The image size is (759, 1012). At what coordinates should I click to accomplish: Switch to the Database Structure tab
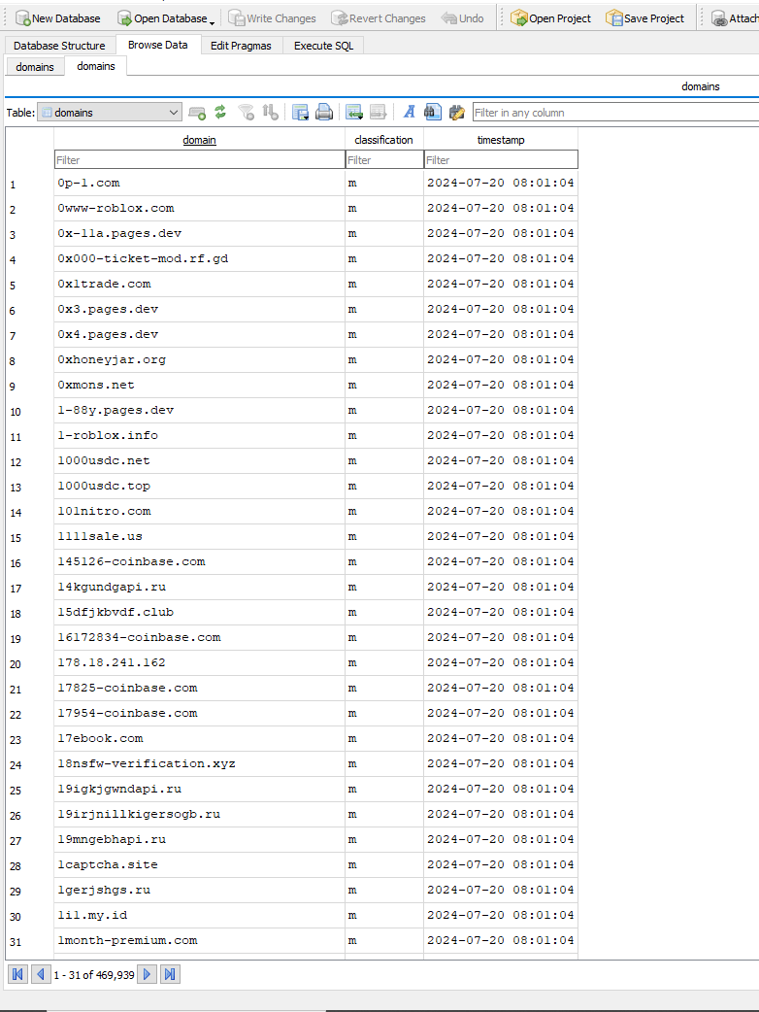(x=59, y=46)
